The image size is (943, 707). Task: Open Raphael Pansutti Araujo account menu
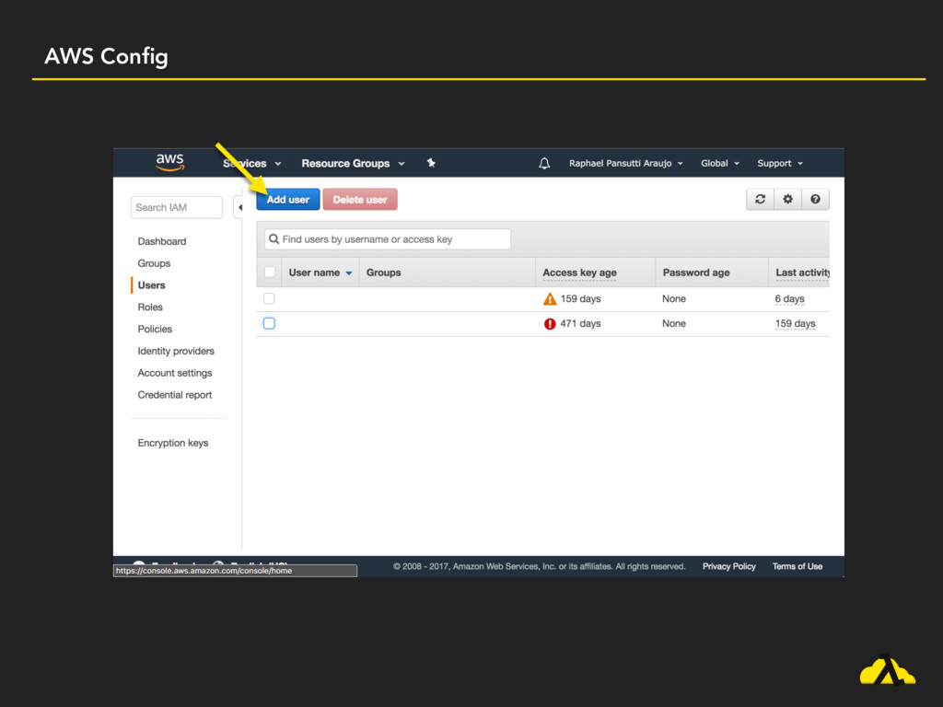626,164
